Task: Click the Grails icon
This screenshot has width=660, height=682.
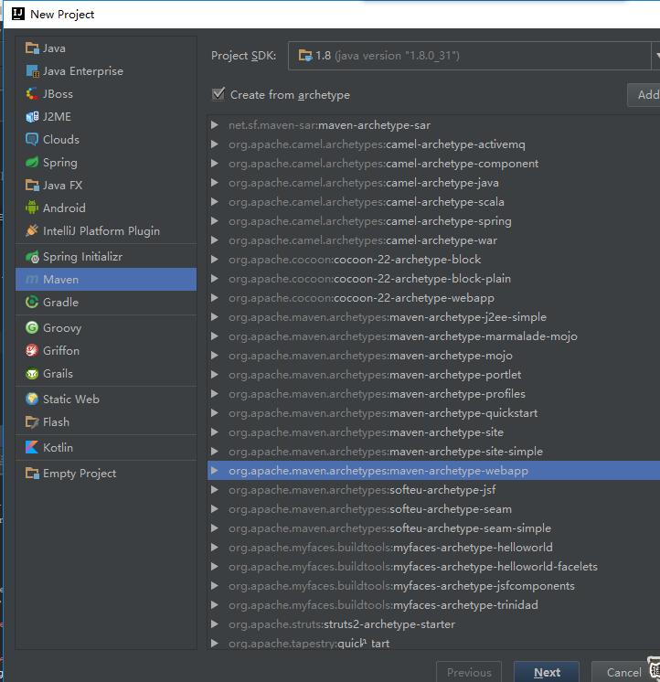Action: 32,373
